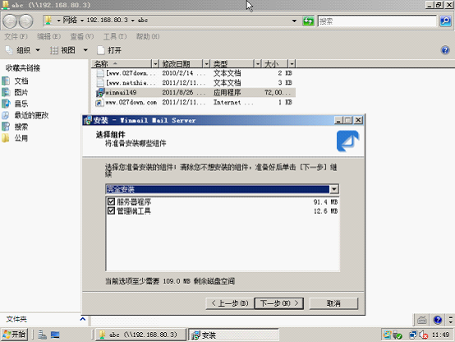Select the [www.netshie... text document row
This screenshot has height=342, width=455.
click(x=195, y=82)
